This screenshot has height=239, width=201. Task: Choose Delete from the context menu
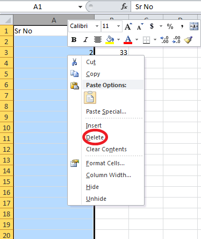(95, 137)
